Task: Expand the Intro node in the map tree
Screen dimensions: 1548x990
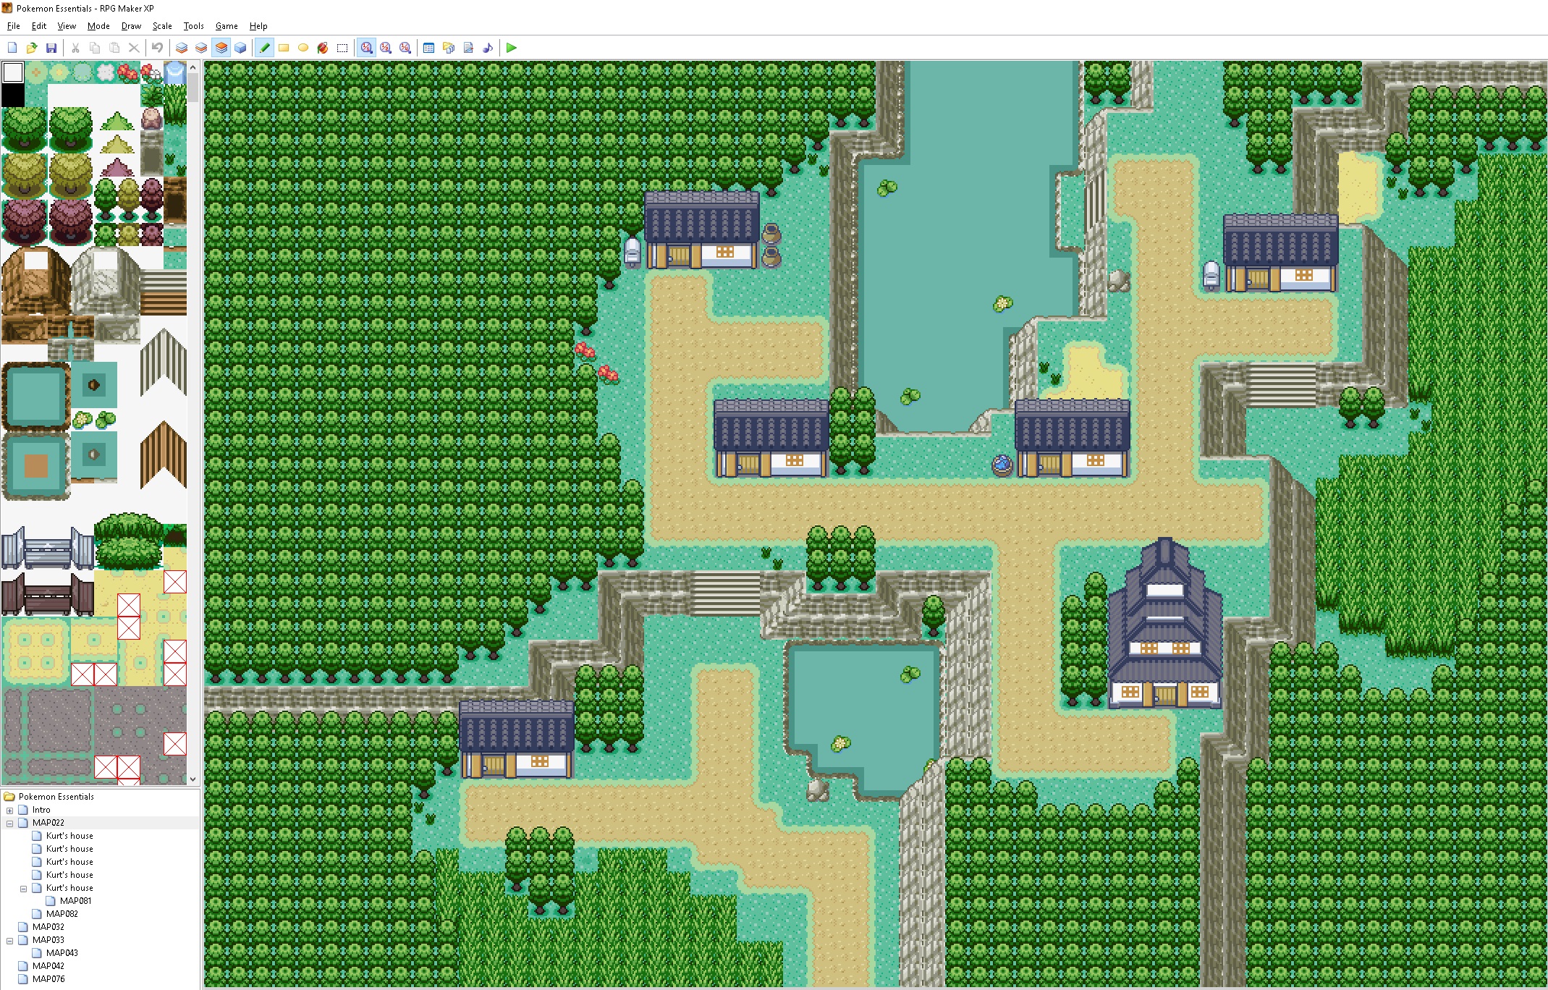Action: 8,809
